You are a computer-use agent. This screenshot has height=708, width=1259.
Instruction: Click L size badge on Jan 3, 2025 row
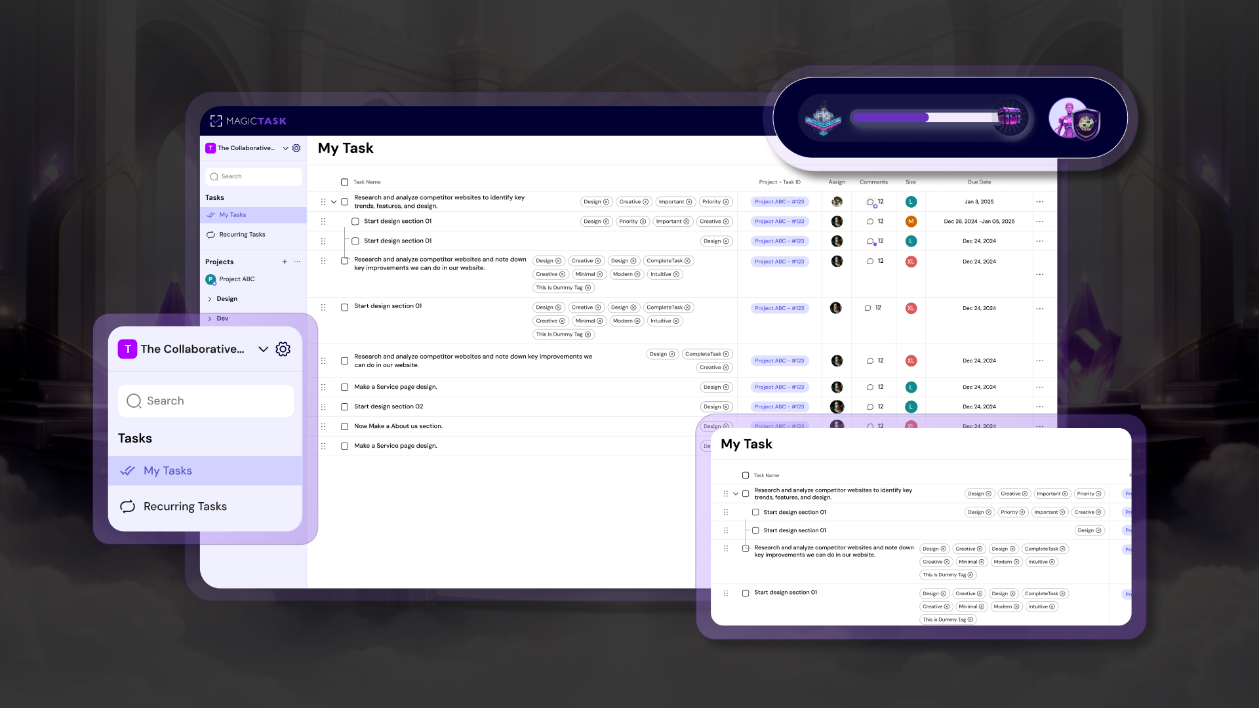[x=911, y=202]
